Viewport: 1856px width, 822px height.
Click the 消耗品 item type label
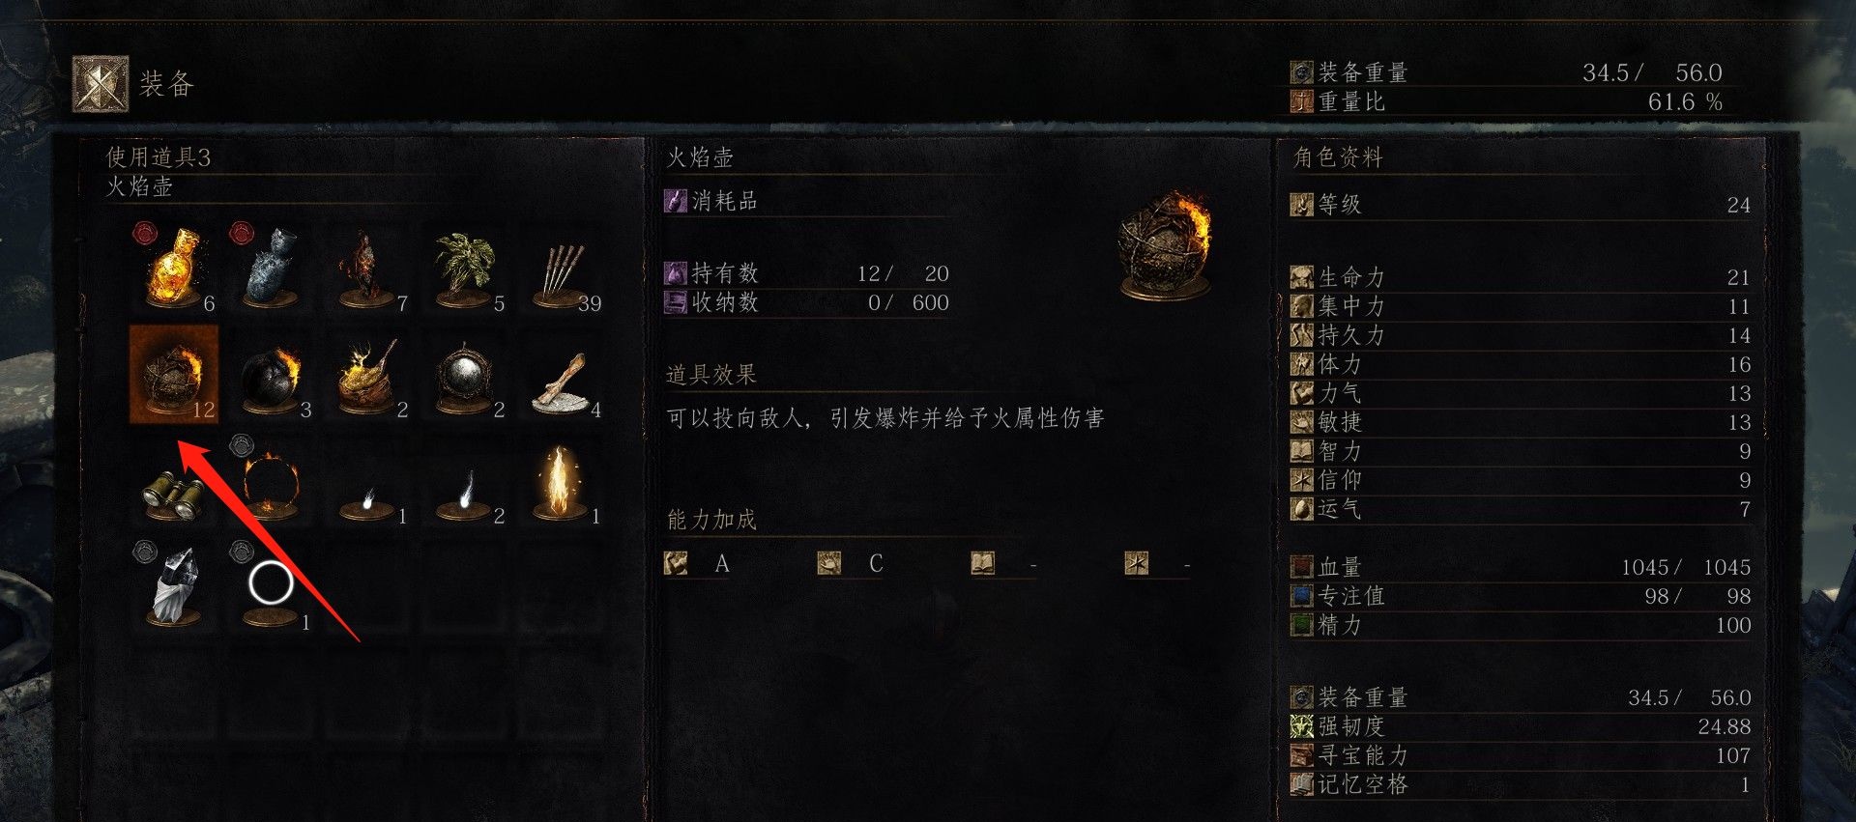724,201
